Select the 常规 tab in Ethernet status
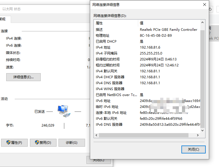 (x=4, y=19)
